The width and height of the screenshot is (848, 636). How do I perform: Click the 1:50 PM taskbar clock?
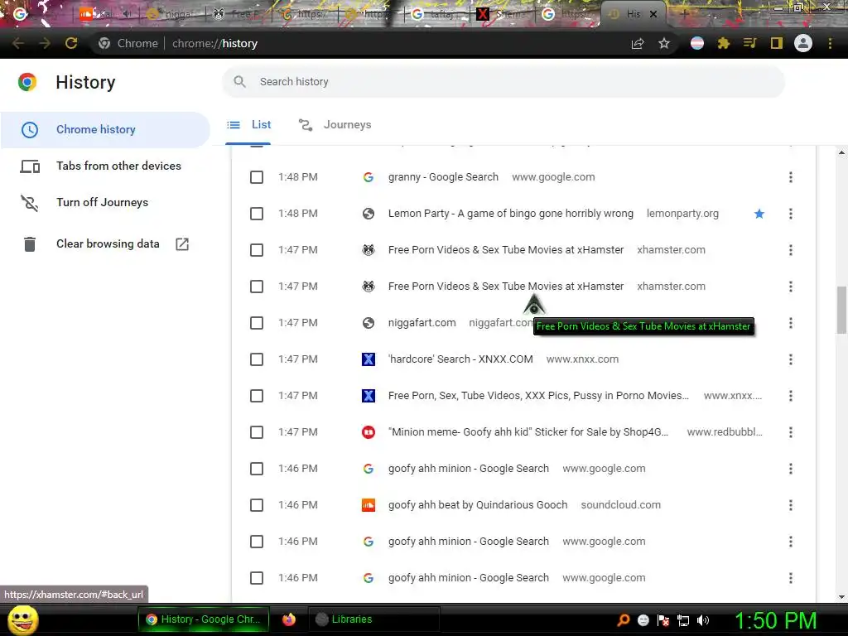pos(775,620)
